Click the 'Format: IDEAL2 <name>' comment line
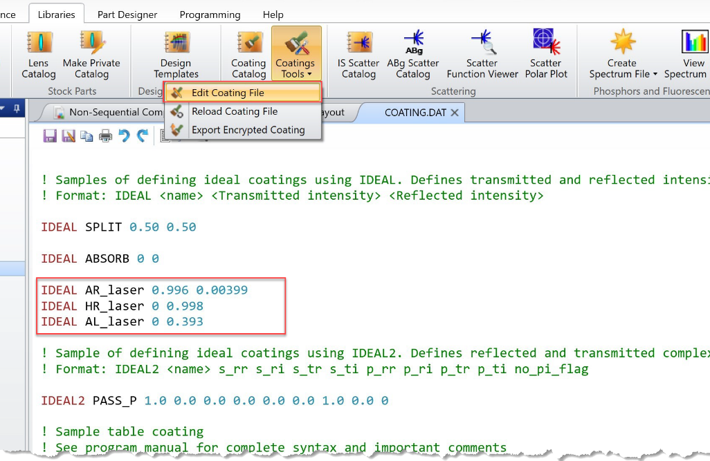The width and height of the screenshot is (710, 461). pos(315,369)
